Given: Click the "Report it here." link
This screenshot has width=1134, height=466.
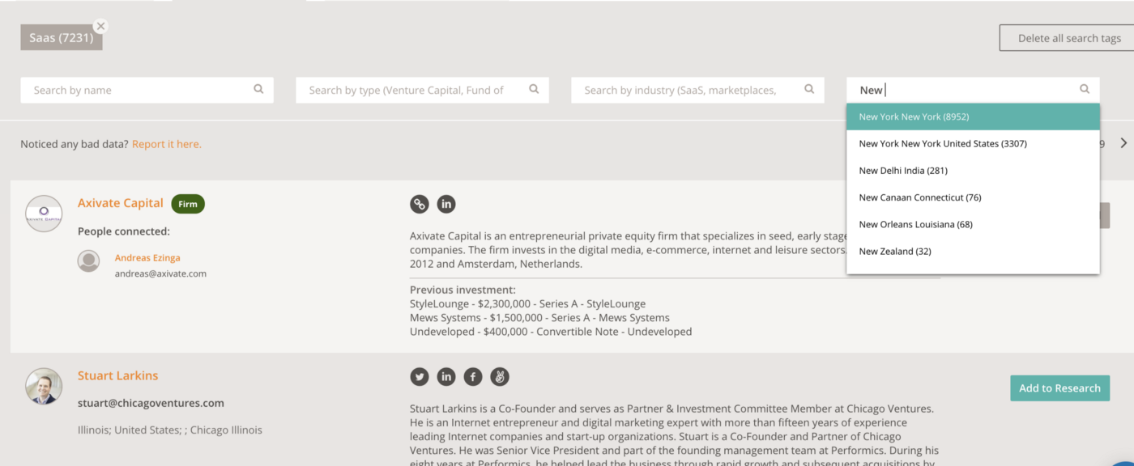Looking at the screenshot, I should tap(166, 143).
